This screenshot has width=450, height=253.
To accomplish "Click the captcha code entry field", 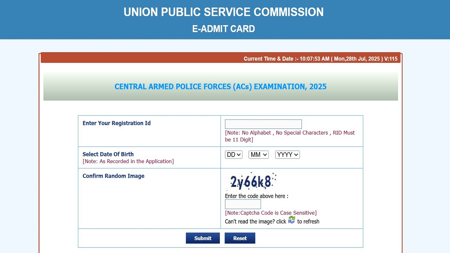I will 243,204.
